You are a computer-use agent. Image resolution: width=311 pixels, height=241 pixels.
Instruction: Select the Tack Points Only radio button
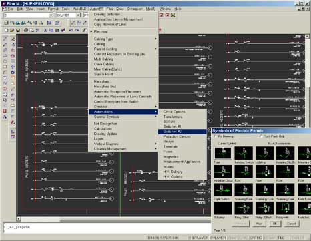point(262,136)
